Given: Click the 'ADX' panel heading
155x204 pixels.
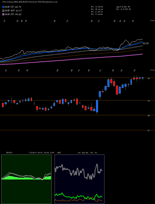Looking at the screenshot, I should coord(59,153).
